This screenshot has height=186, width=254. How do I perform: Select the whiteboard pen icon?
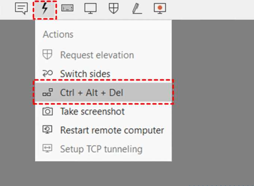(x=137, y=8)
